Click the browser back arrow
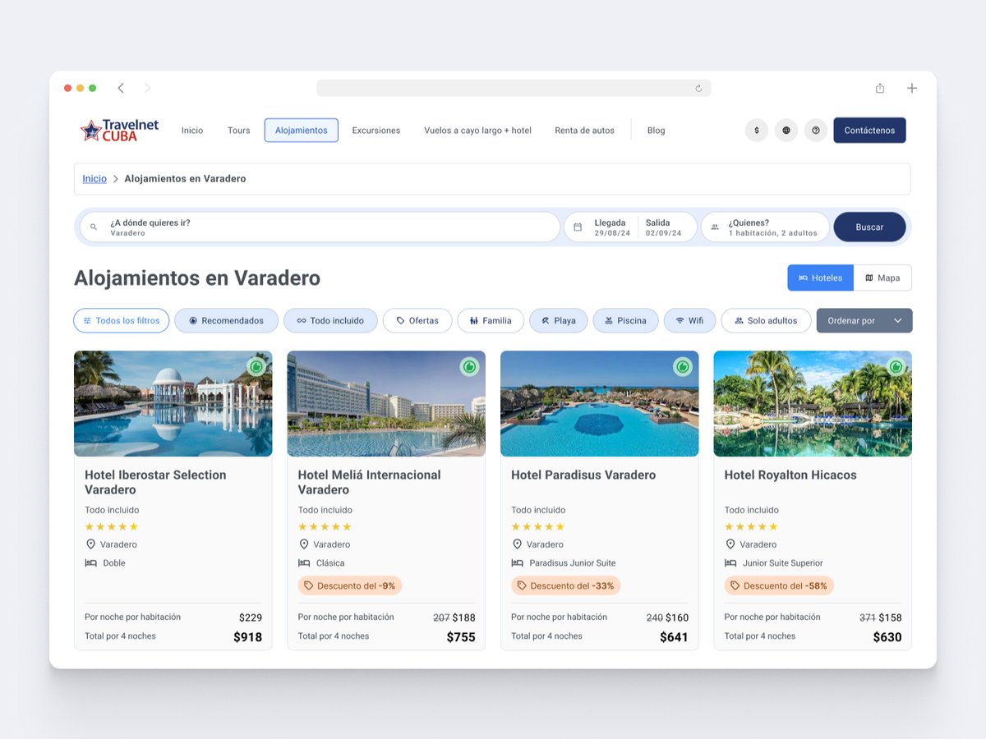Screen dimensions: 986x739 (x=121, y=88)
